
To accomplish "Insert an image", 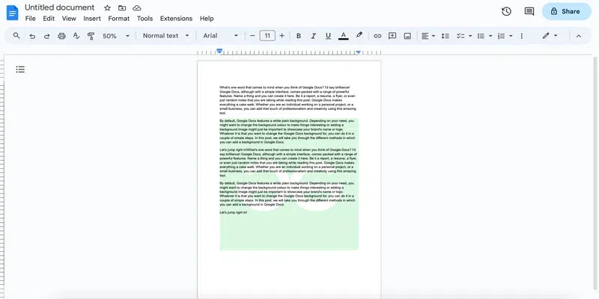I will click(407, 36).
